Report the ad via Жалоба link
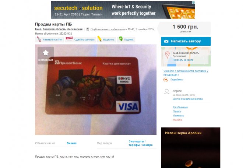The height and width of the screenshot is (168, 243). 177,120
